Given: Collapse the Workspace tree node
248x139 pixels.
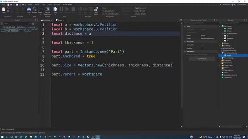Looking at the screenshot, I should click(x=220, y=26).
